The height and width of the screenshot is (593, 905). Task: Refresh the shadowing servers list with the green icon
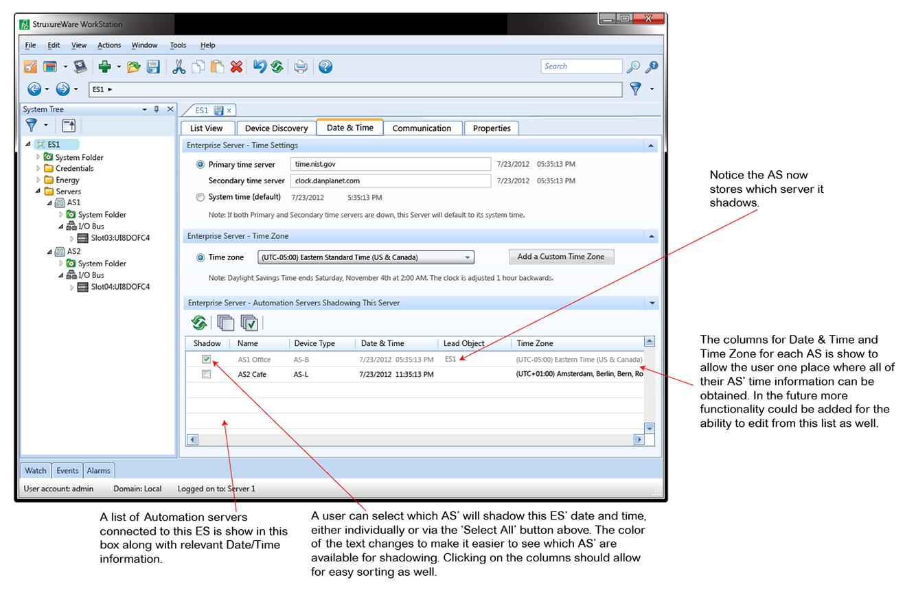point(199,323)
